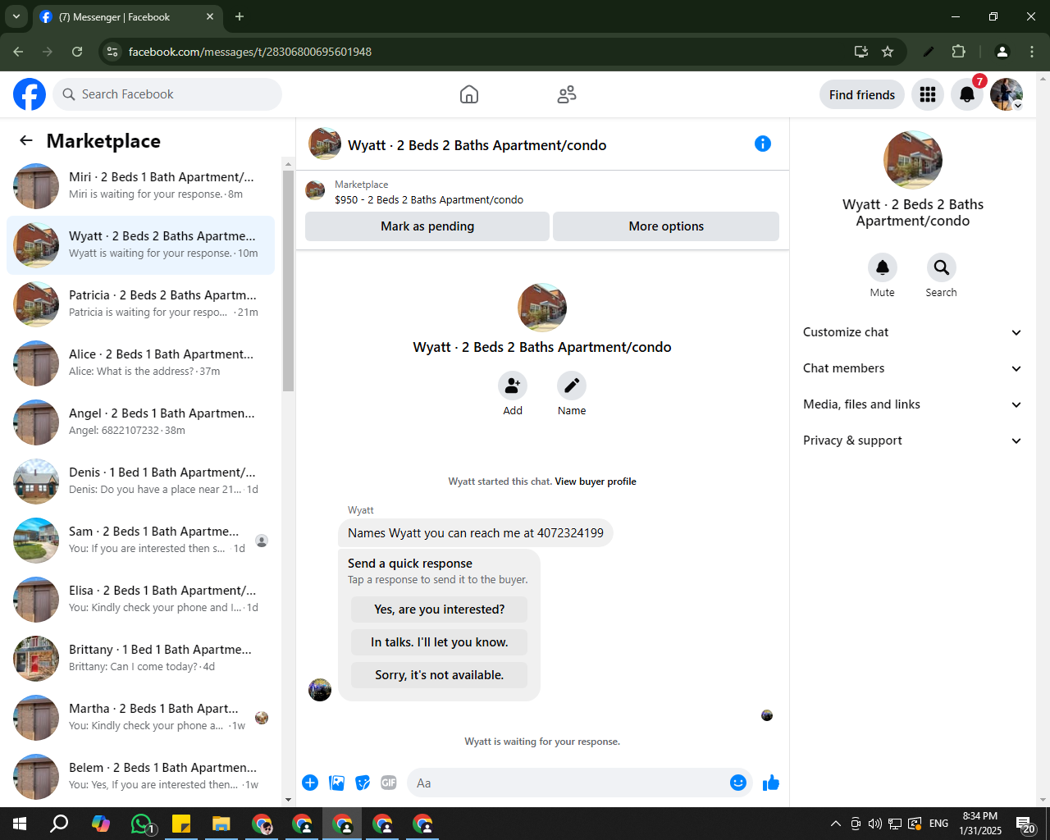Expand Privacy & support section
This screenshot has height=840, width=1050.
point(912,441)
